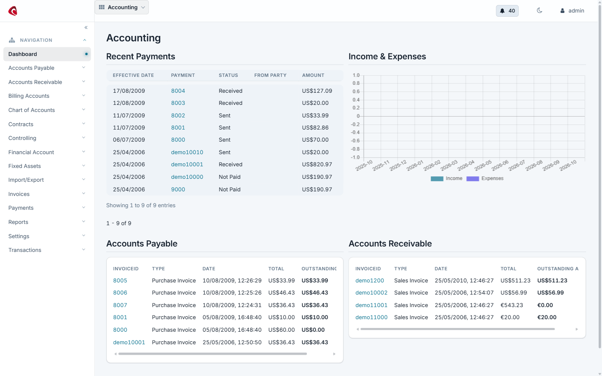Viewport: 602px width, 376px height.
Task: Click right arrow of Accounts Receivable scrollbar
Action: tap(576, 329)
